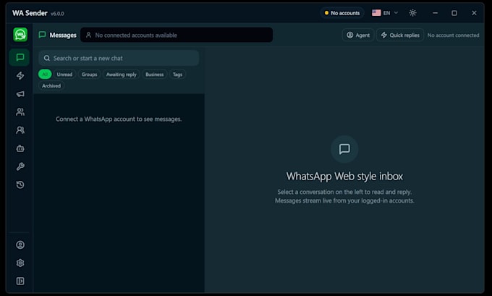The image size is (492, 296).
Task: Toggle the sun light theme icon
Action: (412, 13)
